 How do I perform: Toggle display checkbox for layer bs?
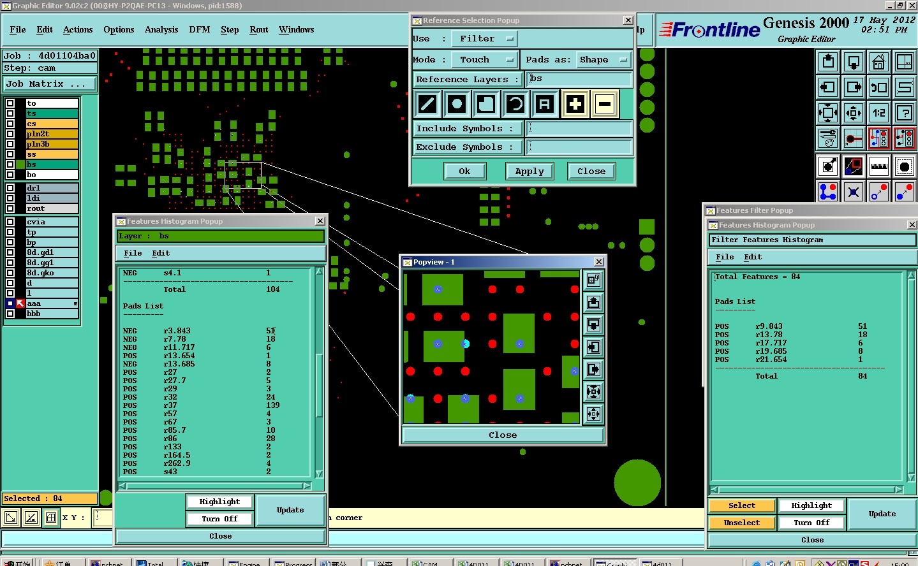coord(10,164)
